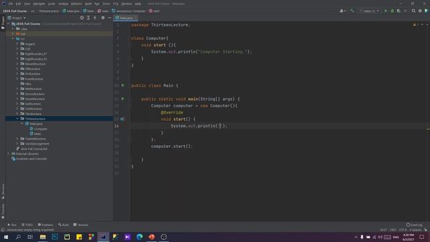The image size is (430, 242).
Task: Open the Run tool window
Action: pos(12,225)
